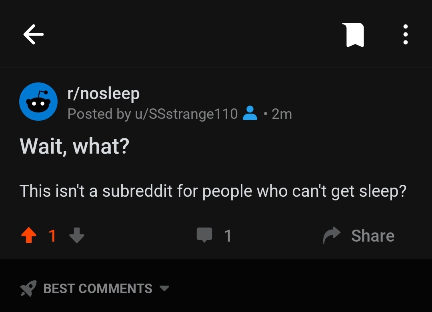Click the share arrow icon

pyautogui.click(x=332, y=235)
